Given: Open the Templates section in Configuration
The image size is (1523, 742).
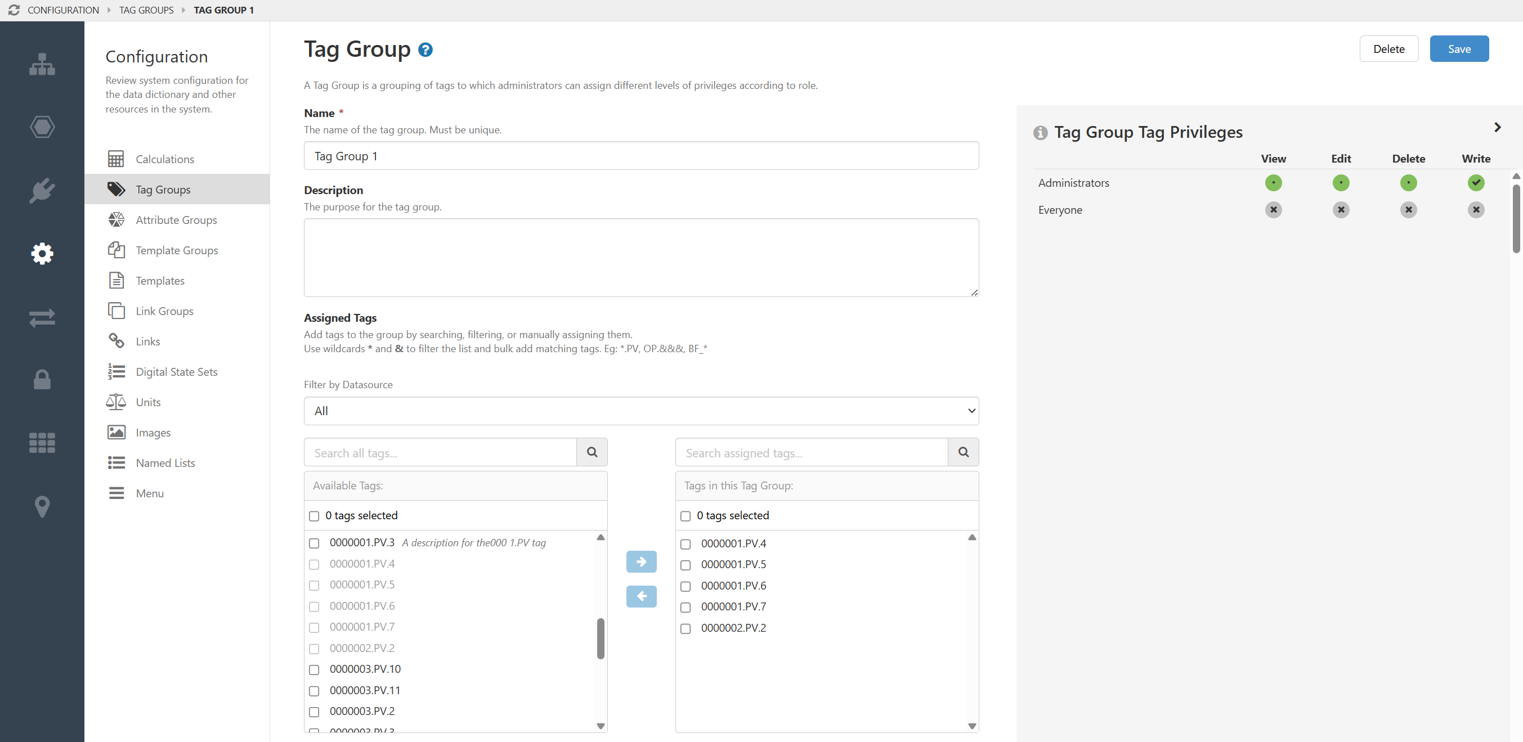Looking at the screenshot, I should [x=160, y=280].
